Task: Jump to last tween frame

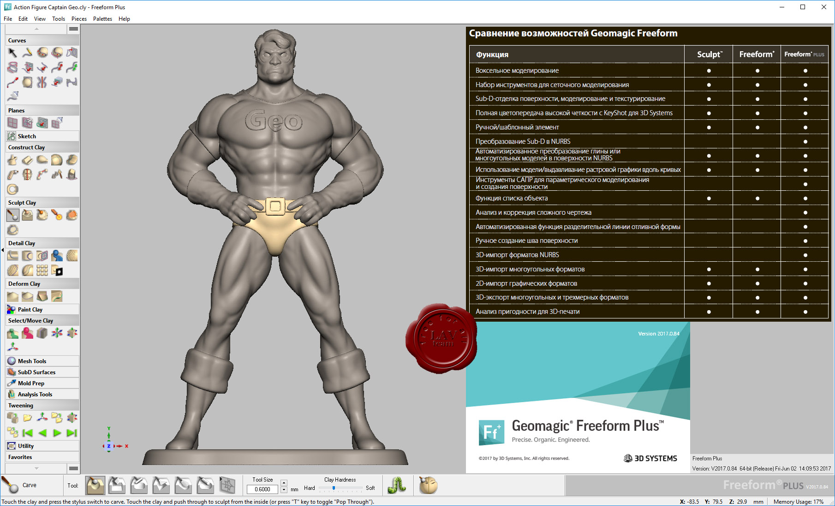Action: (72, 433)
